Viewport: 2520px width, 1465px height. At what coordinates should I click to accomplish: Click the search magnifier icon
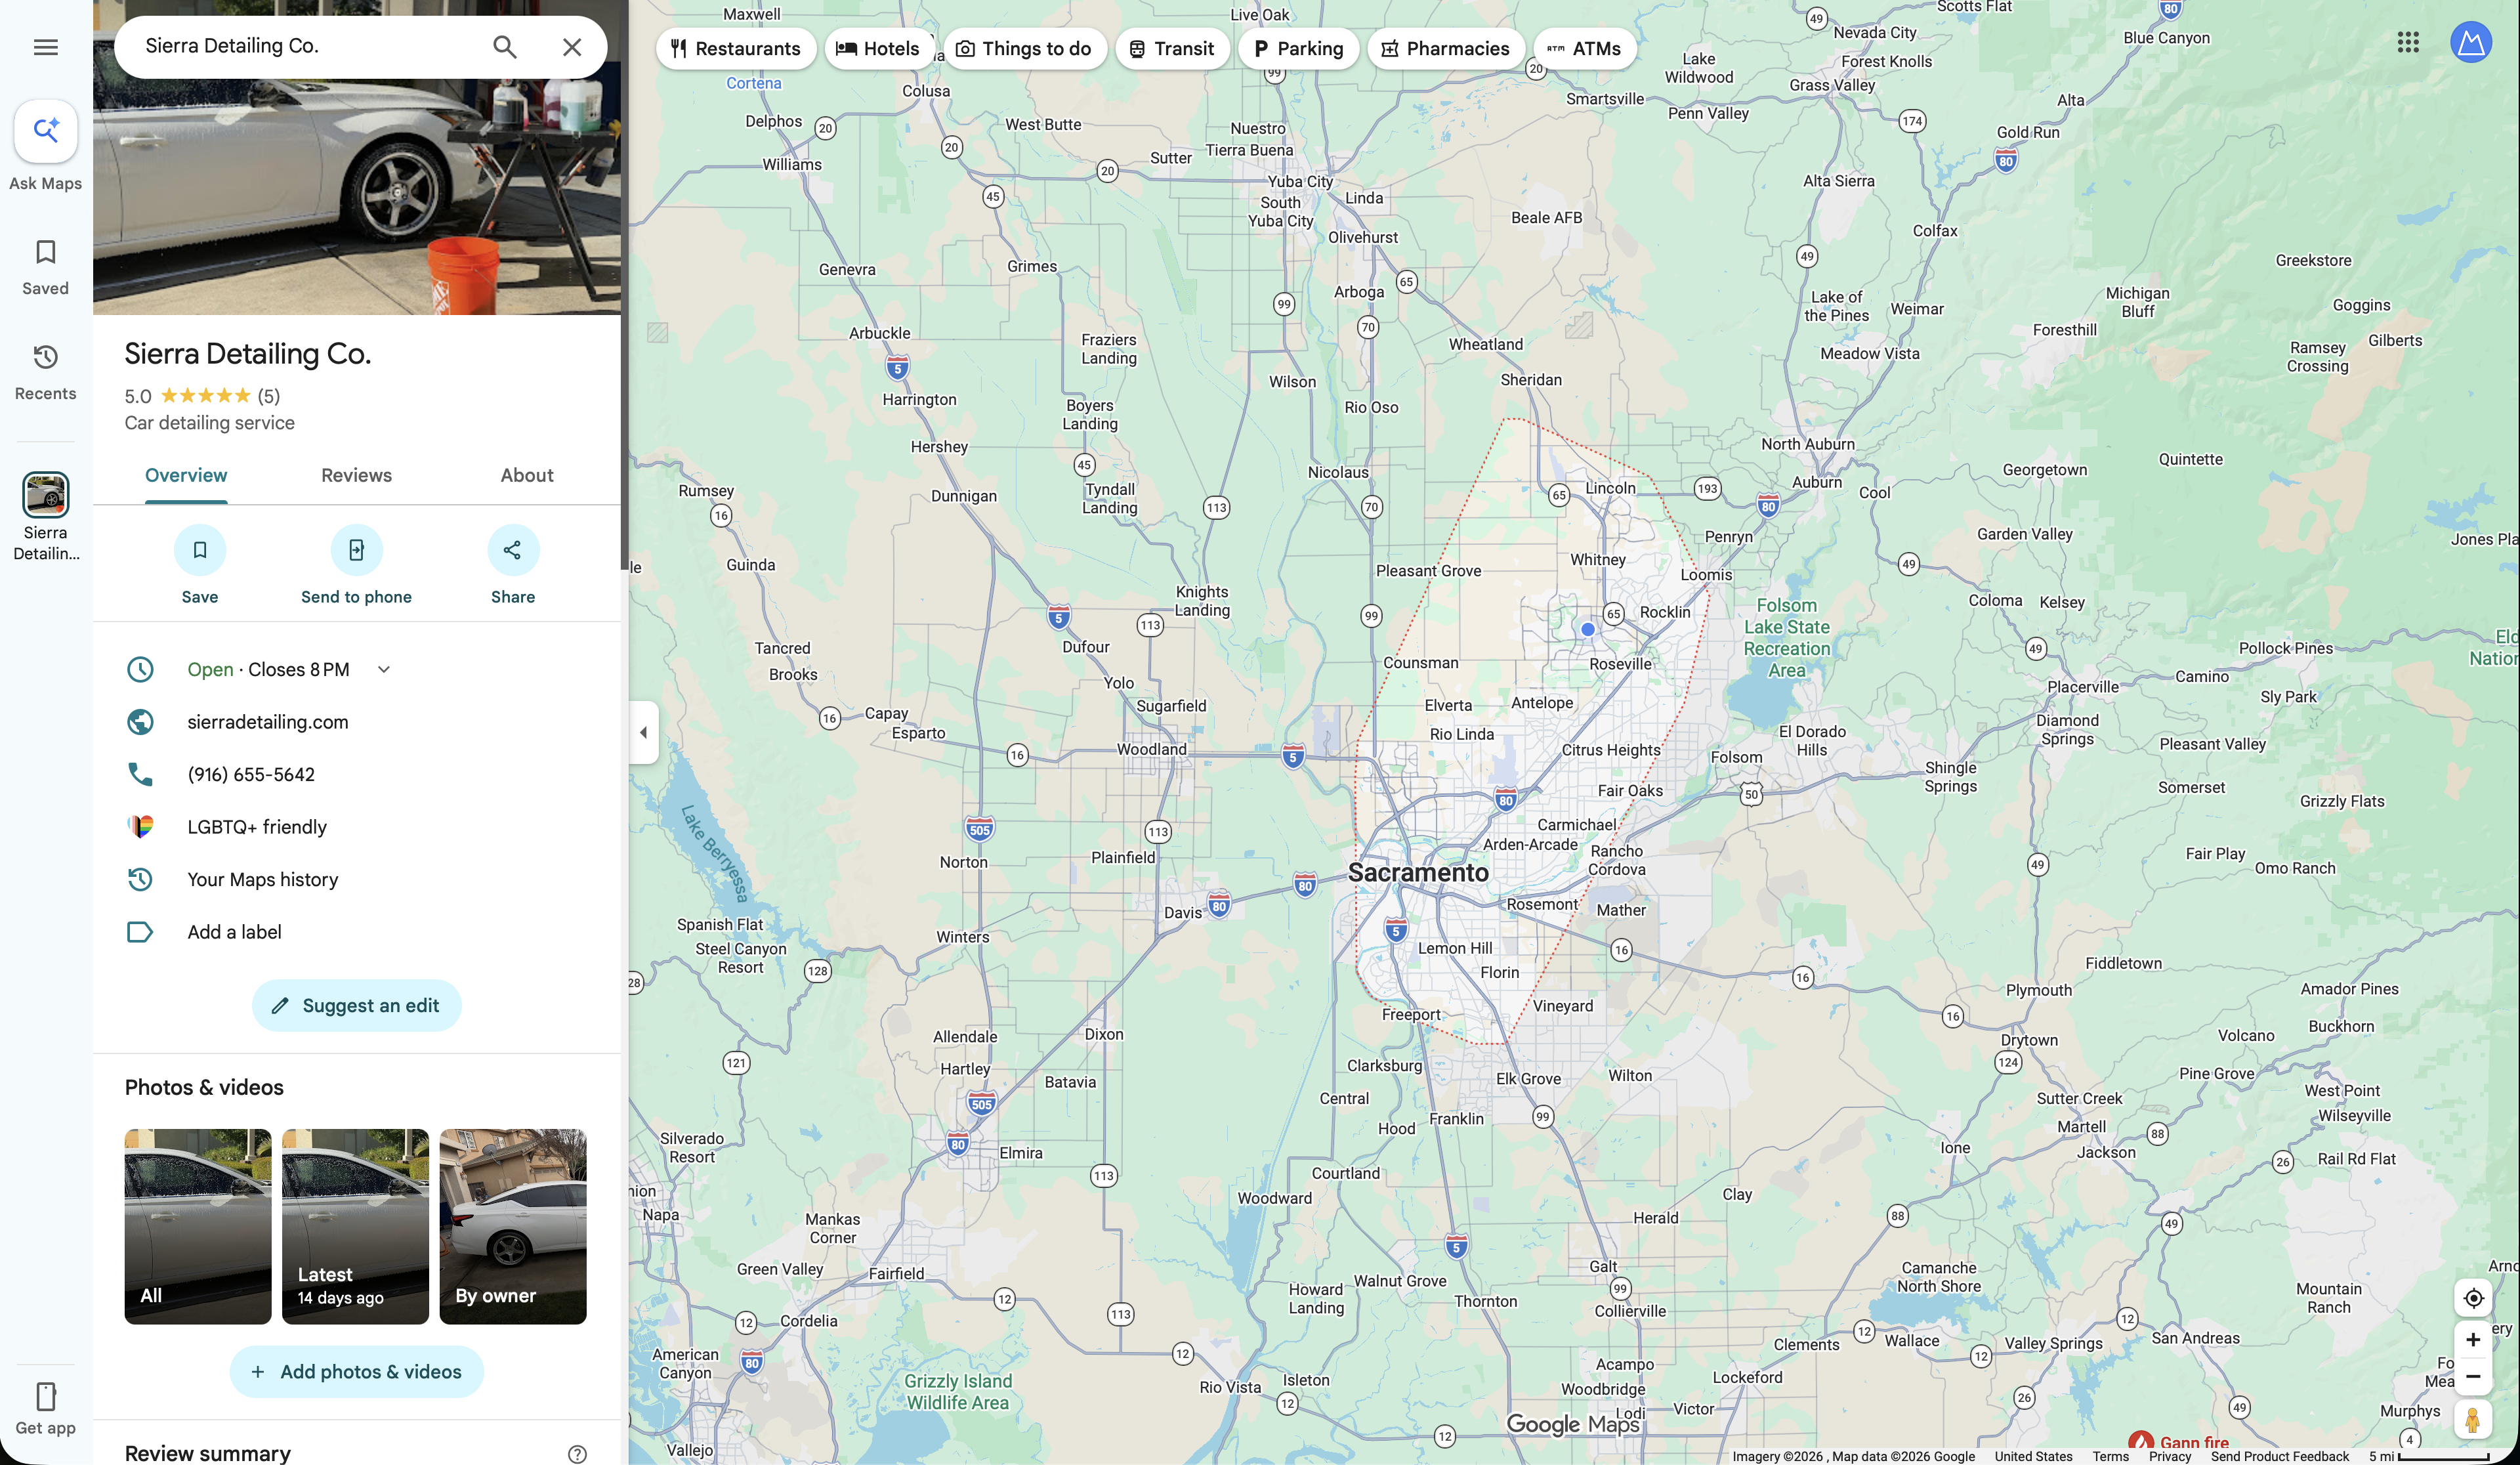[505, 47]
